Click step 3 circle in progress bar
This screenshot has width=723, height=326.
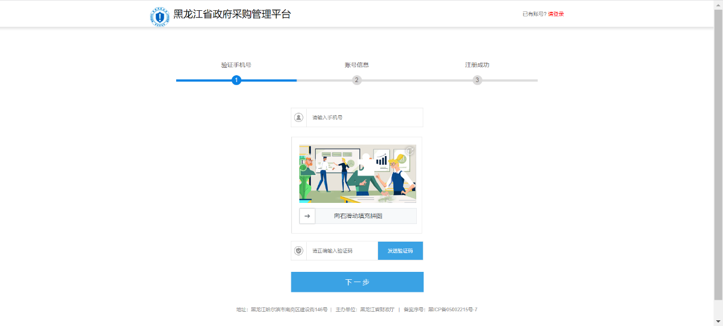(x=477, y=80)
